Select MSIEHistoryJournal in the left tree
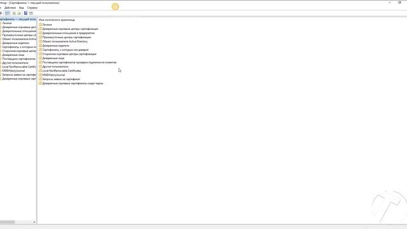 pyautogui.click(x=13, y=71)
